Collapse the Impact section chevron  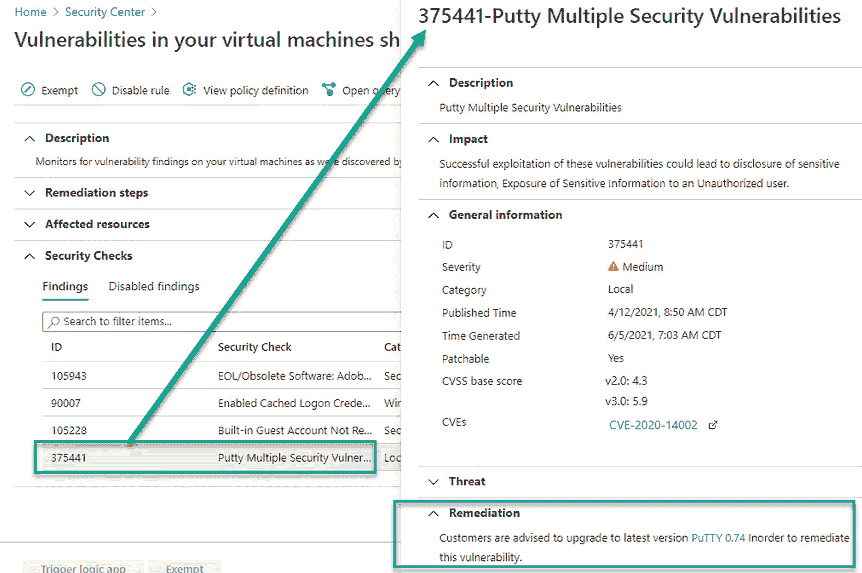pyautogui.click(x=433, y=139)
